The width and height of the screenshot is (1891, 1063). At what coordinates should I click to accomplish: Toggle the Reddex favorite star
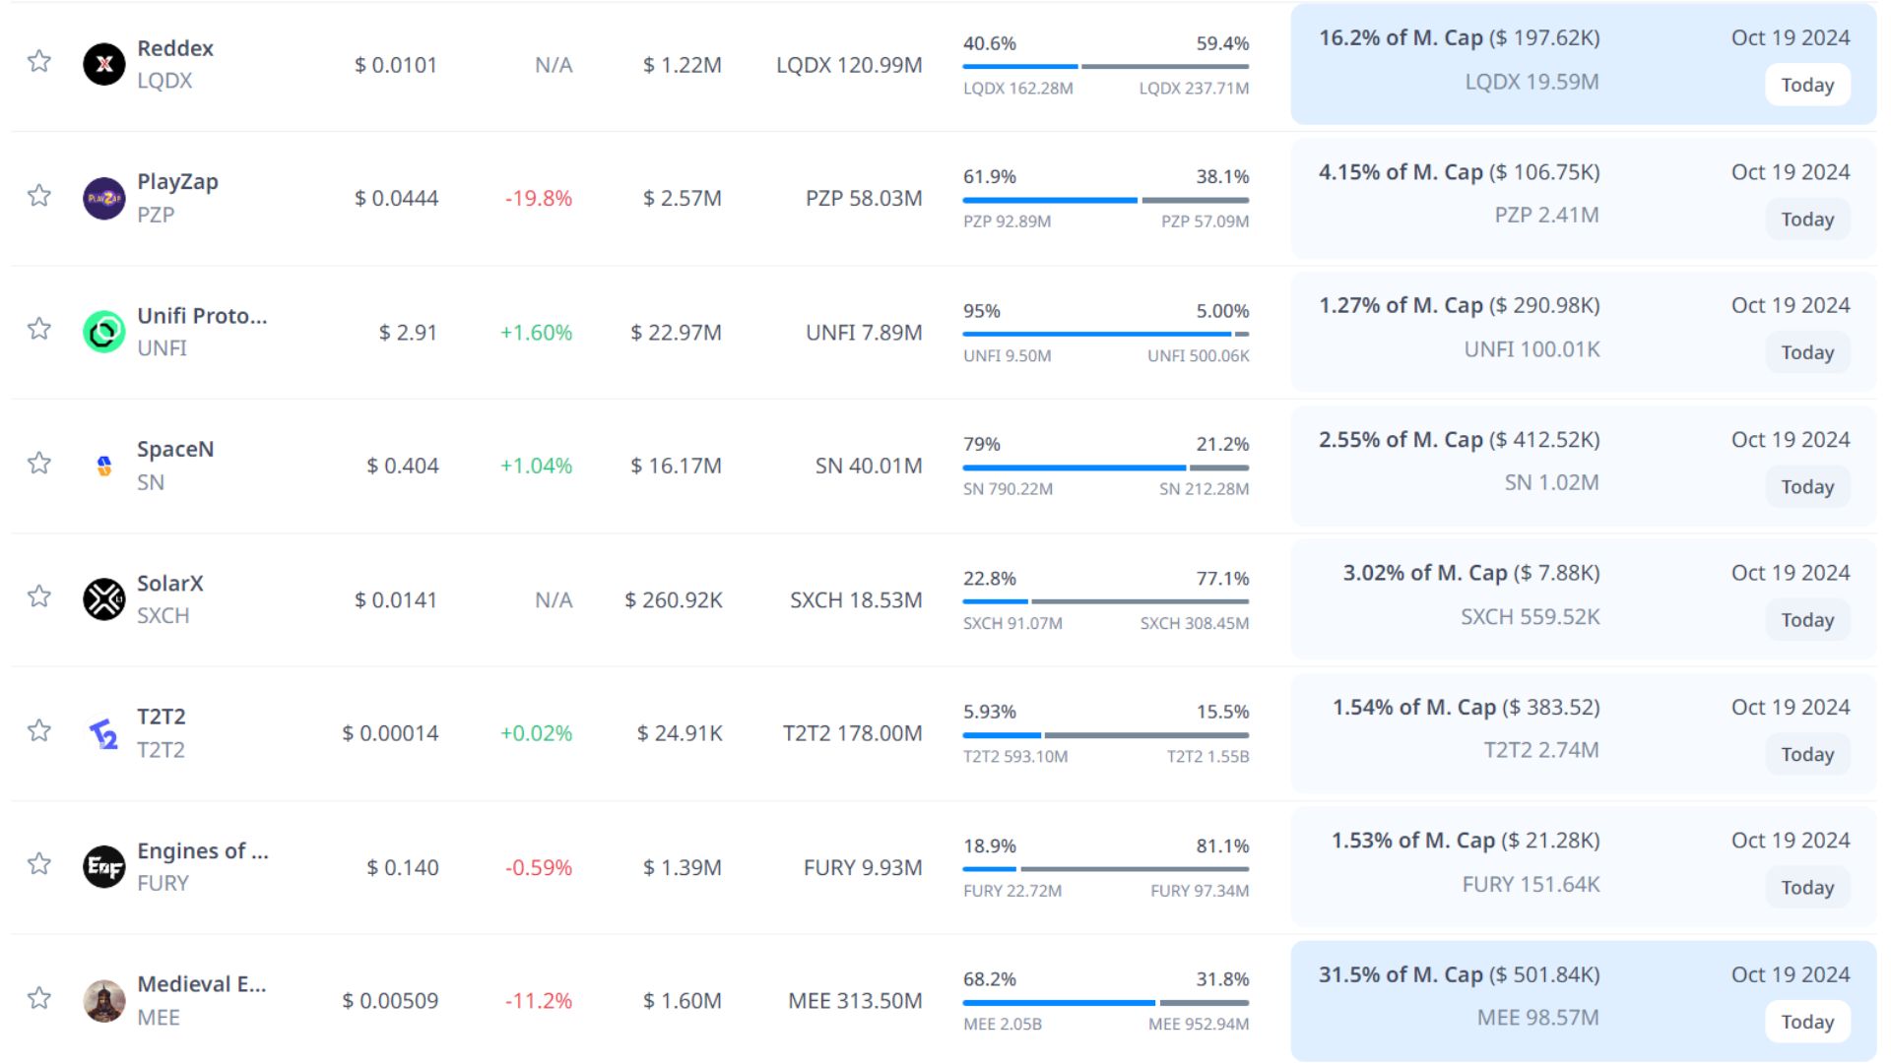[39, 62]
